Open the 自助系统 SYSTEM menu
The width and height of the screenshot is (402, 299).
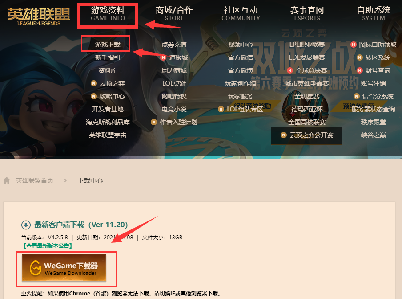374,14
